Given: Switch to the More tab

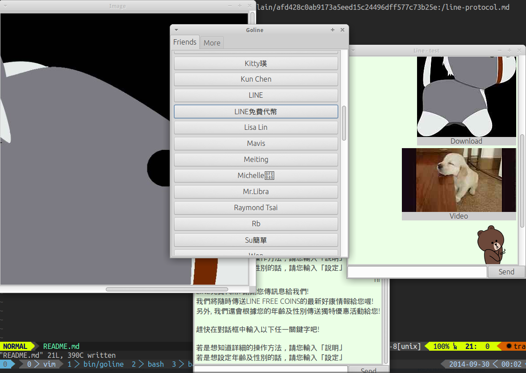Looking at the screenshot, I should (x=212, y=43).
